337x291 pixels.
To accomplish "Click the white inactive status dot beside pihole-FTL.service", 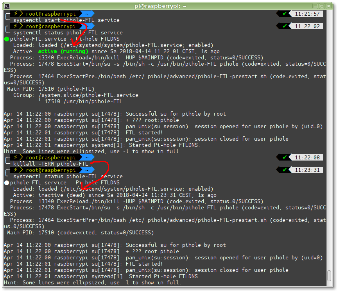I will coord(7,183).
